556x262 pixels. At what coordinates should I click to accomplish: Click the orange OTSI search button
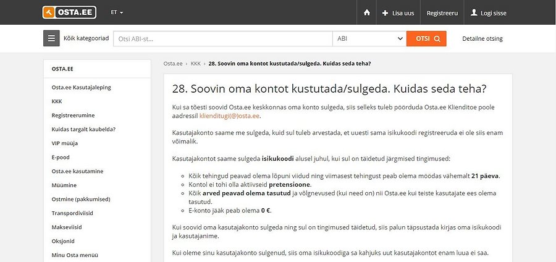click(426, 39)
